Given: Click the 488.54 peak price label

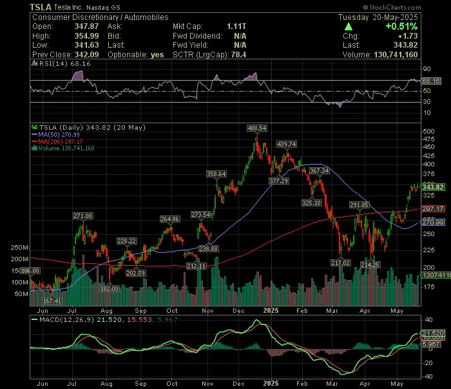Looking at the screenshot, I should pos(257,128).
